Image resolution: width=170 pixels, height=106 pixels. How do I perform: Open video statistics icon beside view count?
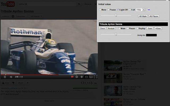click(96, 83)
